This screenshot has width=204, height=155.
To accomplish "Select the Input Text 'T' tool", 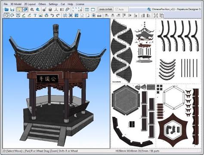I will 35,15.
